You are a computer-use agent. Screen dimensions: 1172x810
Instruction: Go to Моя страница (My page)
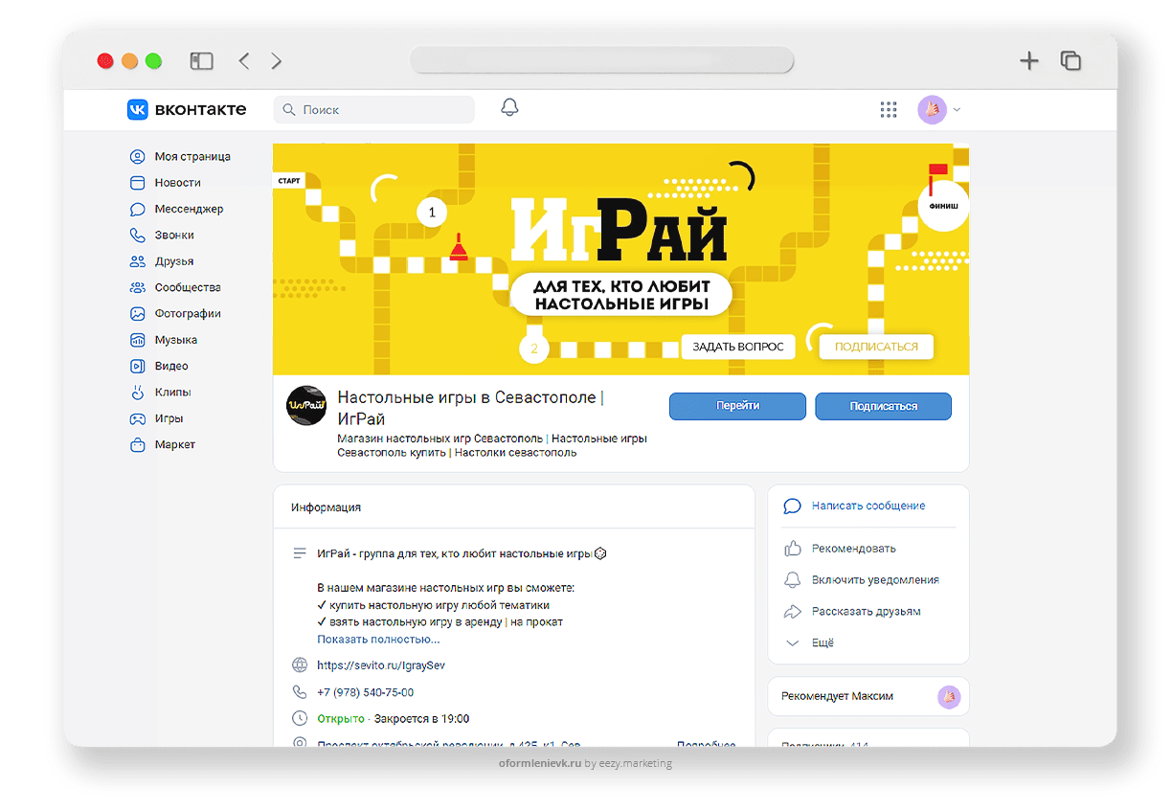click(x=192, y=156)
